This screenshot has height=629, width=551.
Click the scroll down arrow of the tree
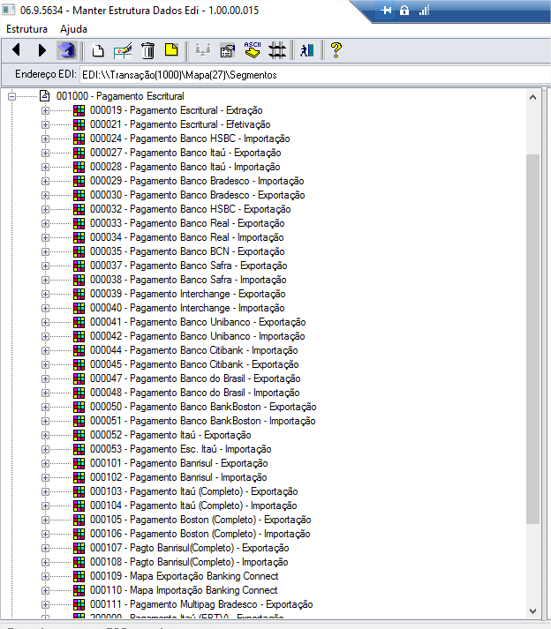533,611
